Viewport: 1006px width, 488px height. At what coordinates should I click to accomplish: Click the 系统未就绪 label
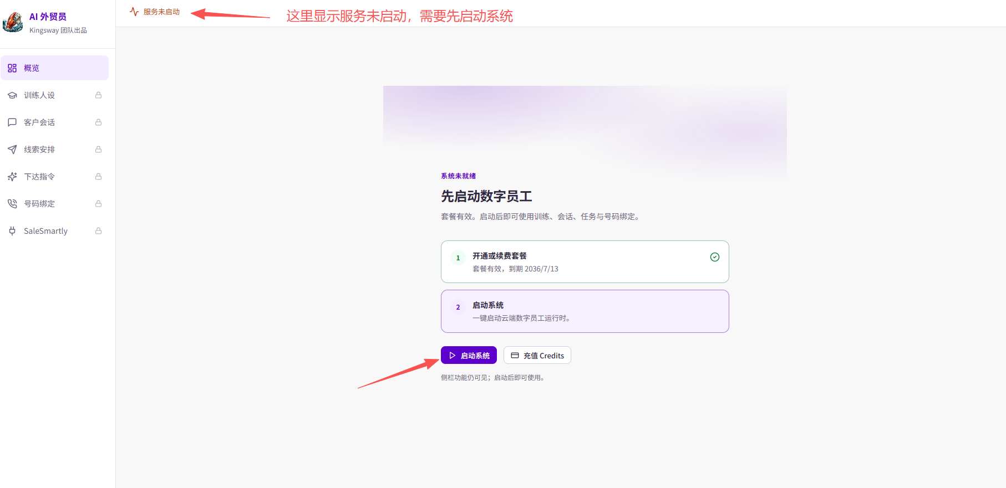(x=459, y=176)
